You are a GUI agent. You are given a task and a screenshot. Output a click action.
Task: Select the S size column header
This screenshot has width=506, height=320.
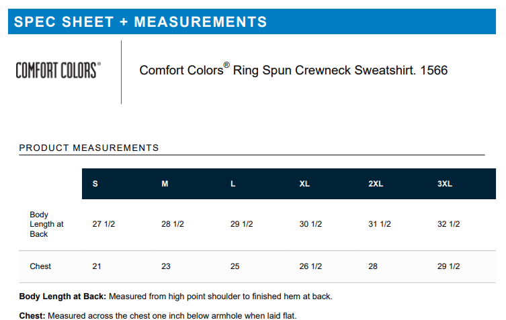click(95, 184)
